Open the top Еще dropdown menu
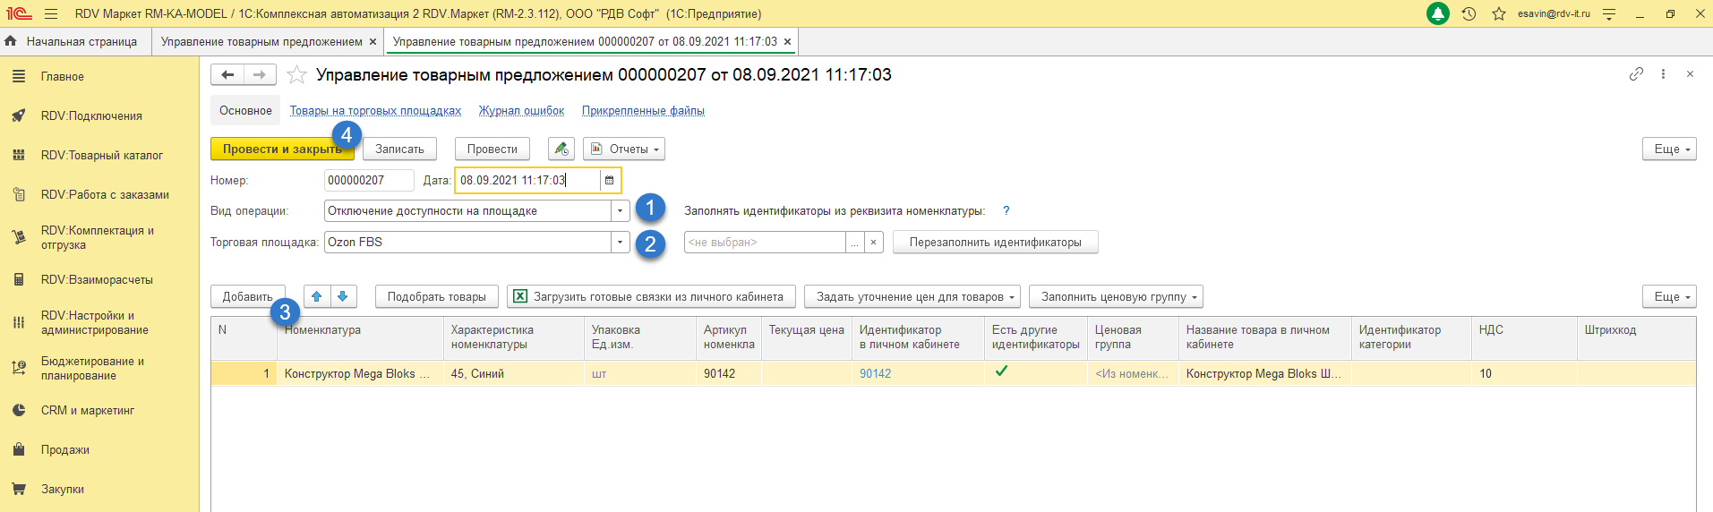The width and height of the screenshot is (1713, 512). [1669, 149]
